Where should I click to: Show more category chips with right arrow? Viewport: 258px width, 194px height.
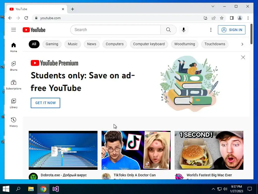point(242,44)
